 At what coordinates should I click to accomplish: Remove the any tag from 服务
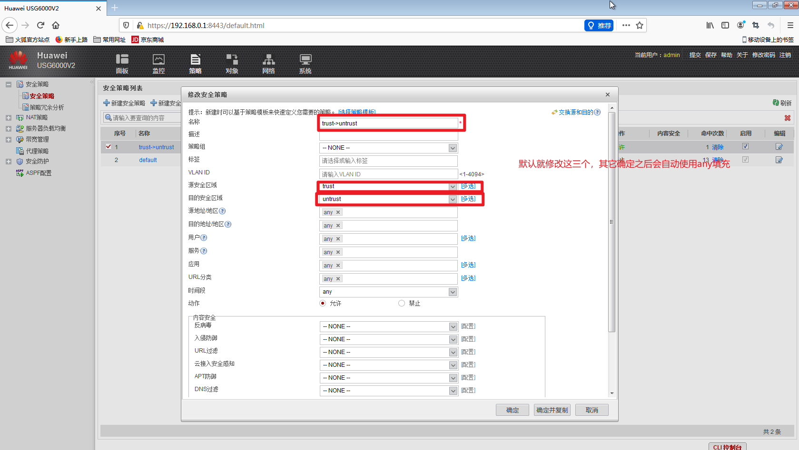(338, 252)
